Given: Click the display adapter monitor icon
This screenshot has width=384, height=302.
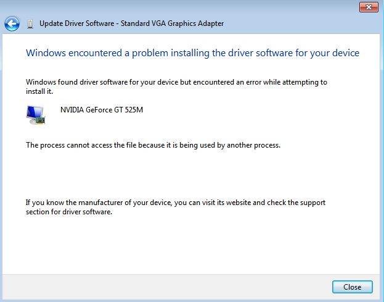Looking at the screenshot, I should [36, 115].
